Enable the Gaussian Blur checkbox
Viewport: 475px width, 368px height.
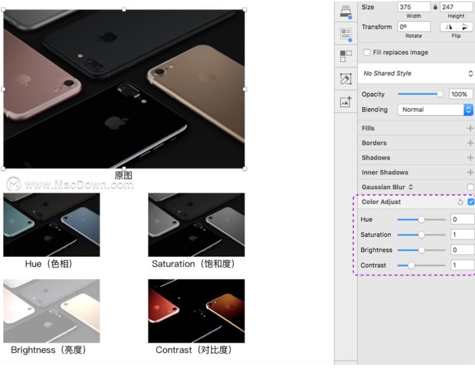471,187
